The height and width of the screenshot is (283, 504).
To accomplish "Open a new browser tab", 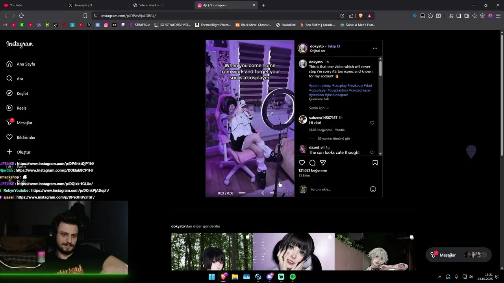I will coord(263,5).
